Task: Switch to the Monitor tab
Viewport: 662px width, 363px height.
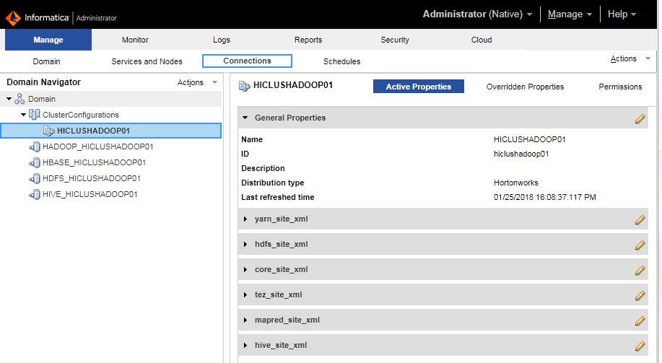Action: [x=135, y=40]
